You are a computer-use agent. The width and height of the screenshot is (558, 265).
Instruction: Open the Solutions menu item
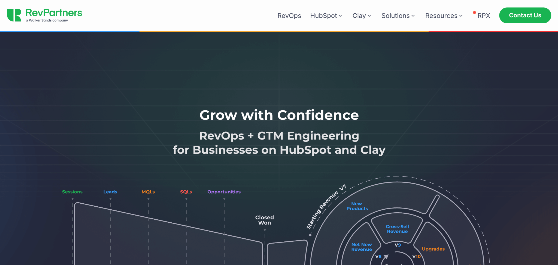[395, 16]
